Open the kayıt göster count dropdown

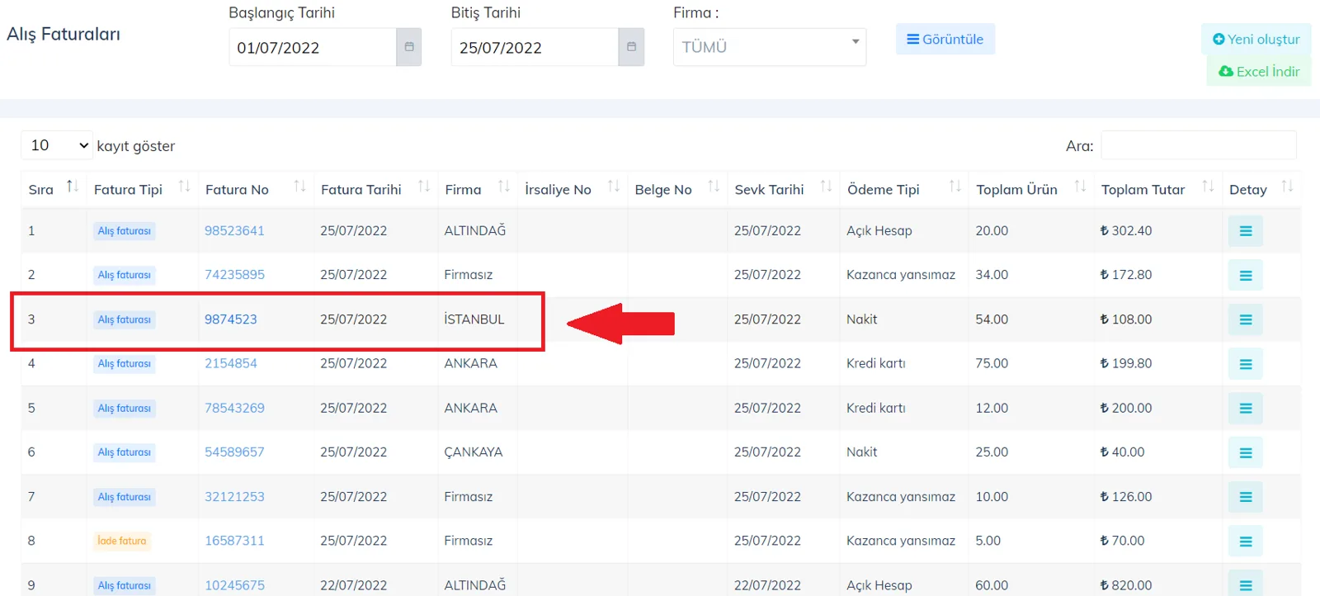(x=56, y=145)
